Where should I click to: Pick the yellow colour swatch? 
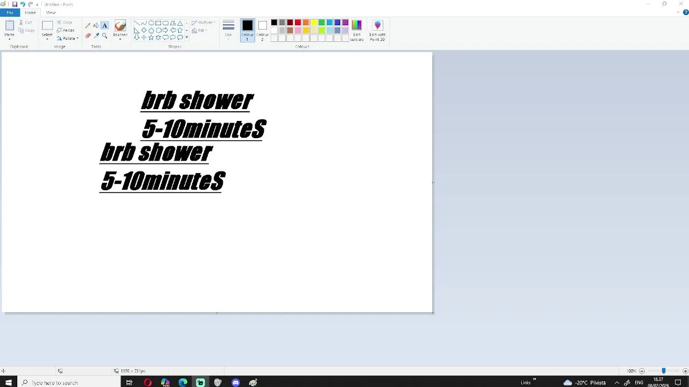coord(314,23)
